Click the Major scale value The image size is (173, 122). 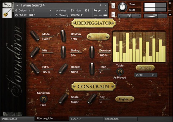(x=75, y=102)
